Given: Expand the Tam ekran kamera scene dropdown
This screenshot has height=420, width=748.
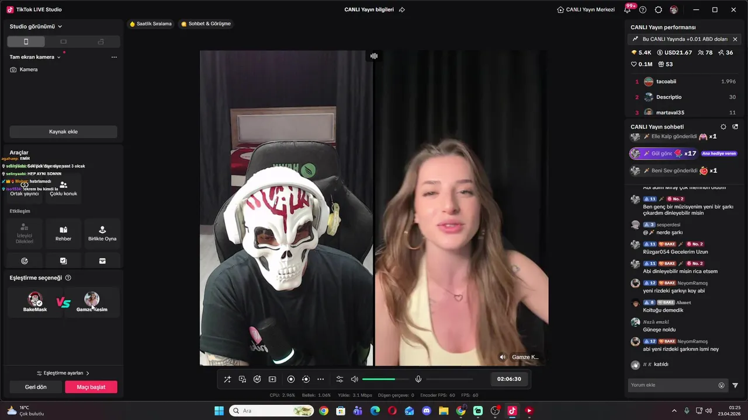Looking at the screenshot, I should (35, 57).
